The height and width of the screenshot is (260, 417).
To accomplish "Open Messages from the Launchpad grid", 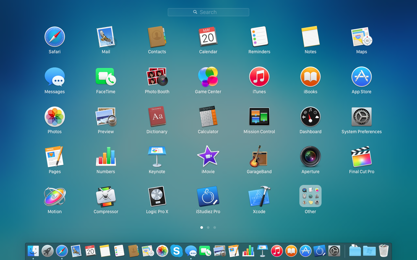I will pos(55,77).
